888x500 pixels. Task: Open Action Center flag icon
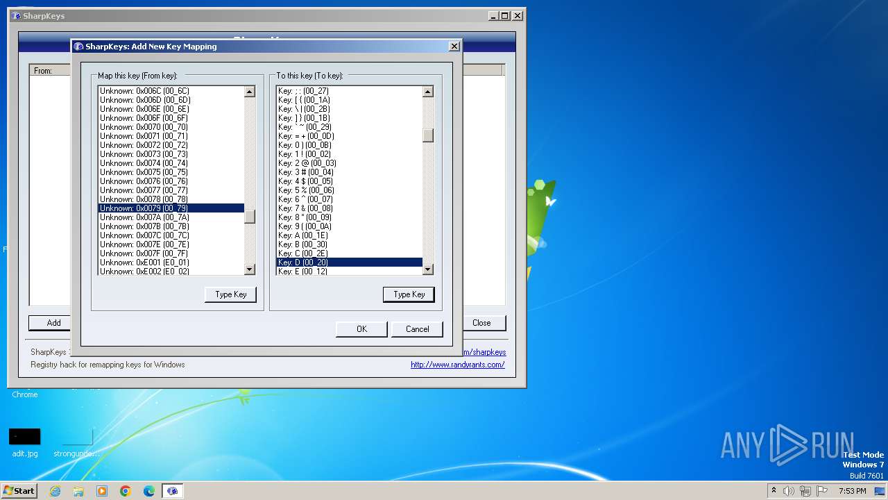[822, 491]
